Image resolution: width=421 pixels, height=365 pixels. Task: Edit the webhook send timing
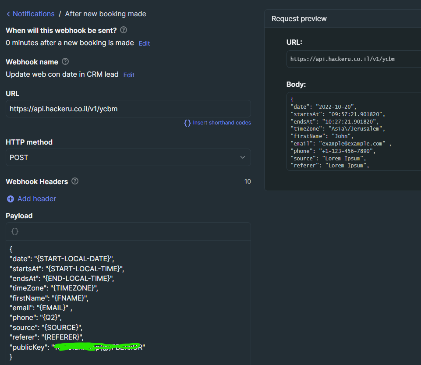[144, 43]
